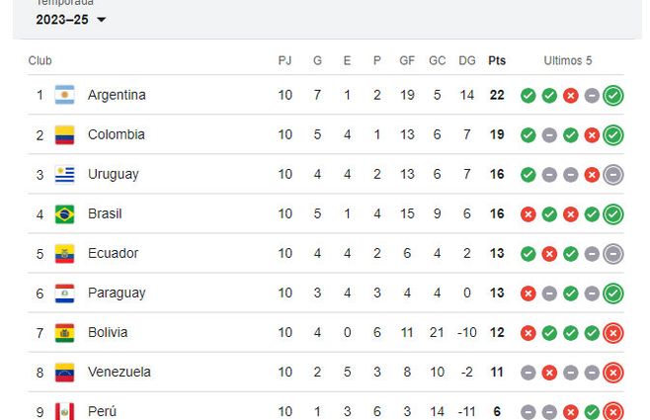
Task: Click the Ecuador flag icon
Action: click(x=65, y=253)
